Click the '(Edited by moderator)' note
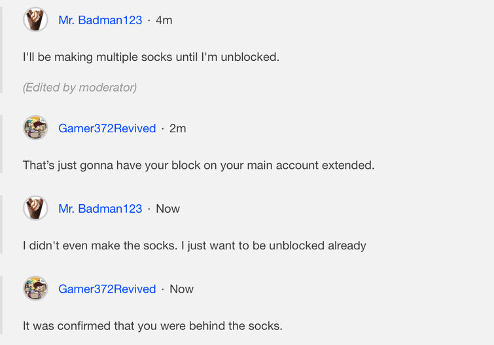This screenshot has width=494, height=345. pyautogui.click(x=80, y=87)
